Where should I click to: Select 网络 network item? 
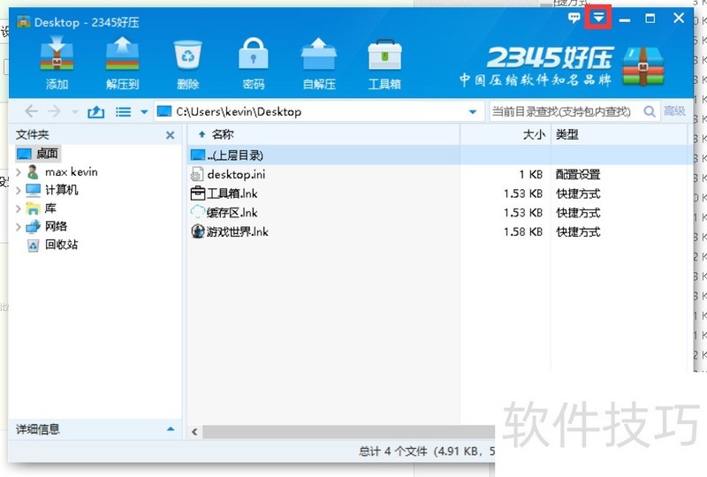(x=47, y=226)
